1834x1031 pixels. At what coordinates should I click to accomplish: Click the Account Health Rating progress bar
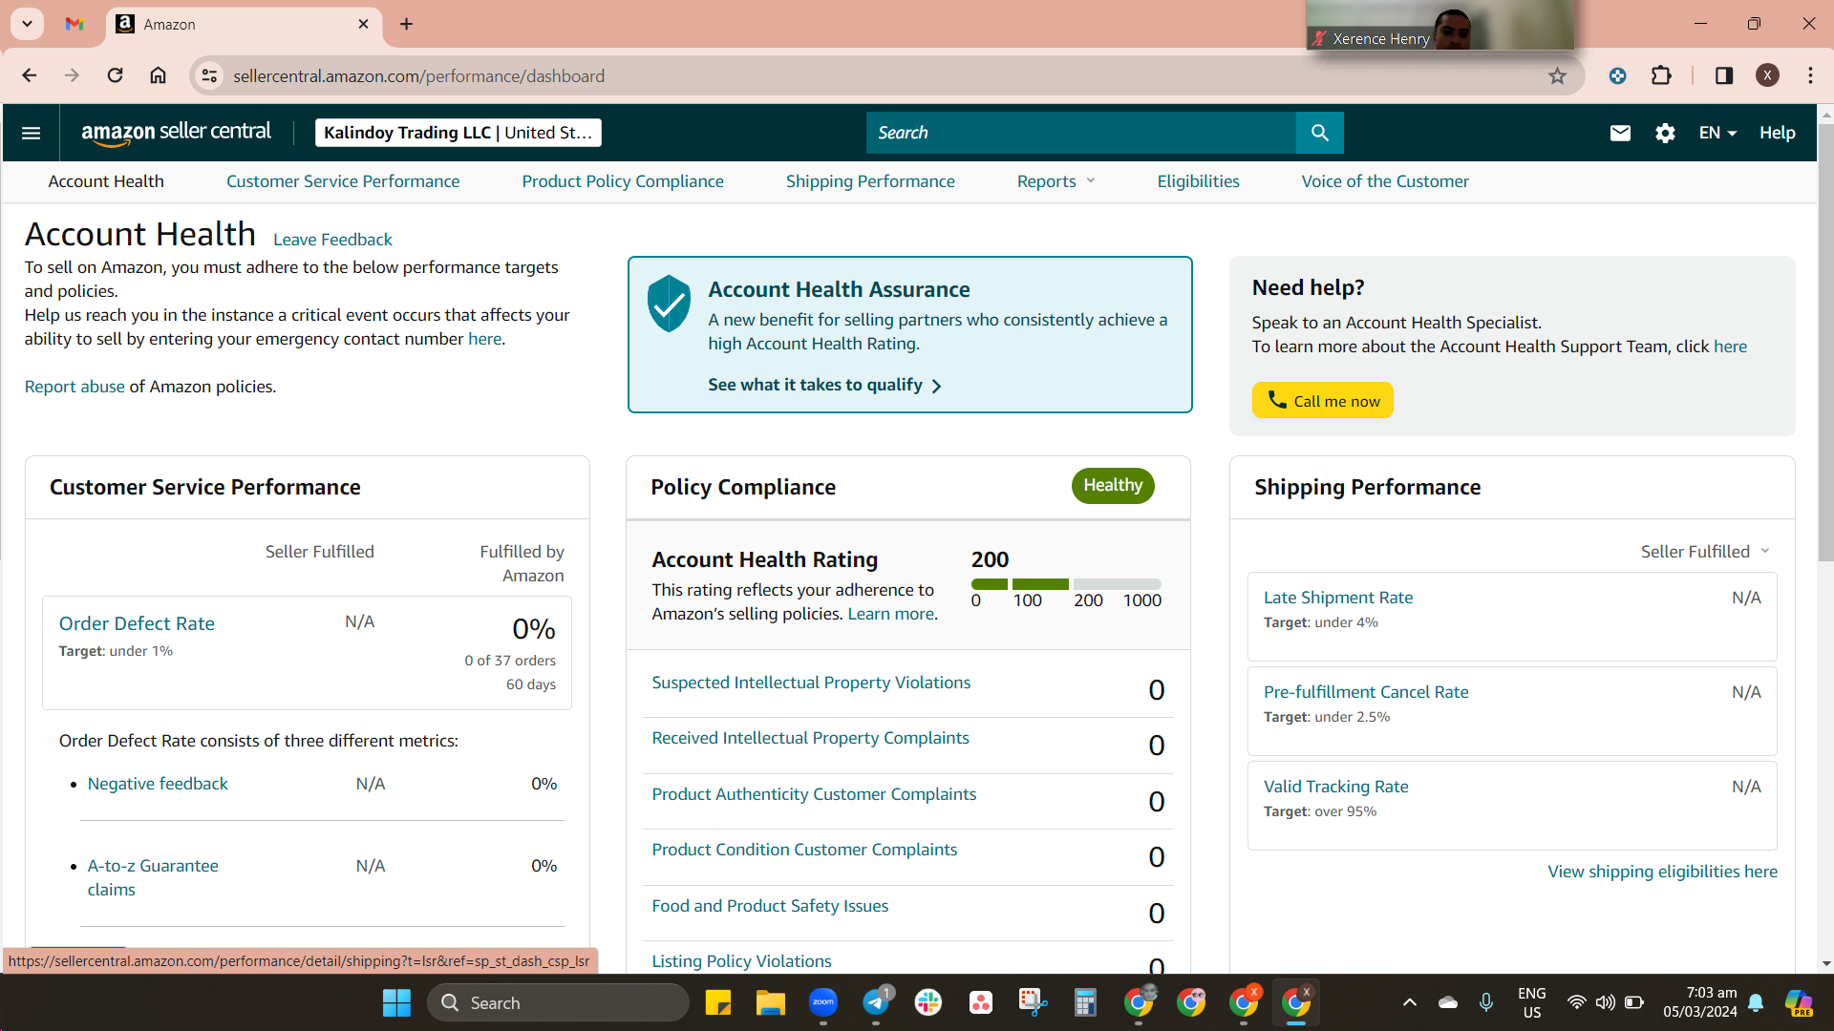pos(1066,584)
